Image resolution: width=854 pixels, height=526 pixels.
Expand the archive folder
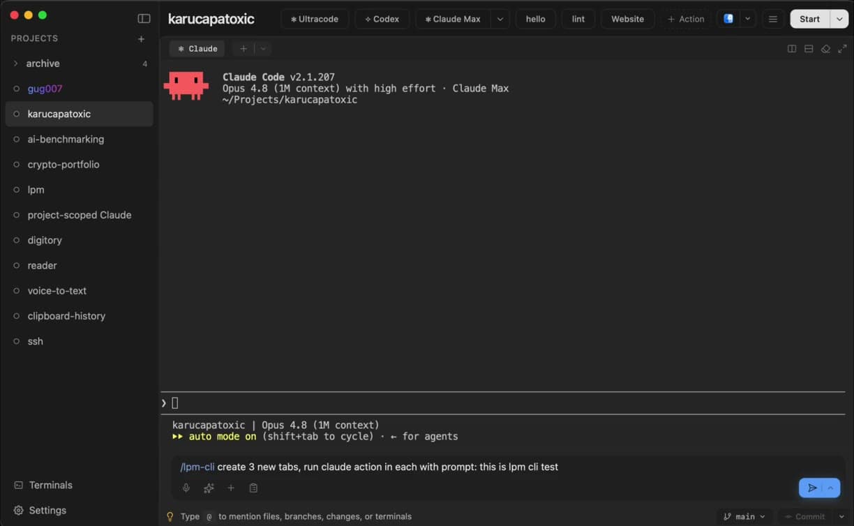point(16,63)
